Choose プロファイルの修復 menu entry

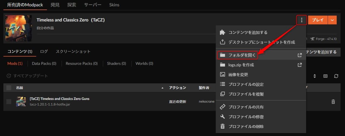coord(261,117)
